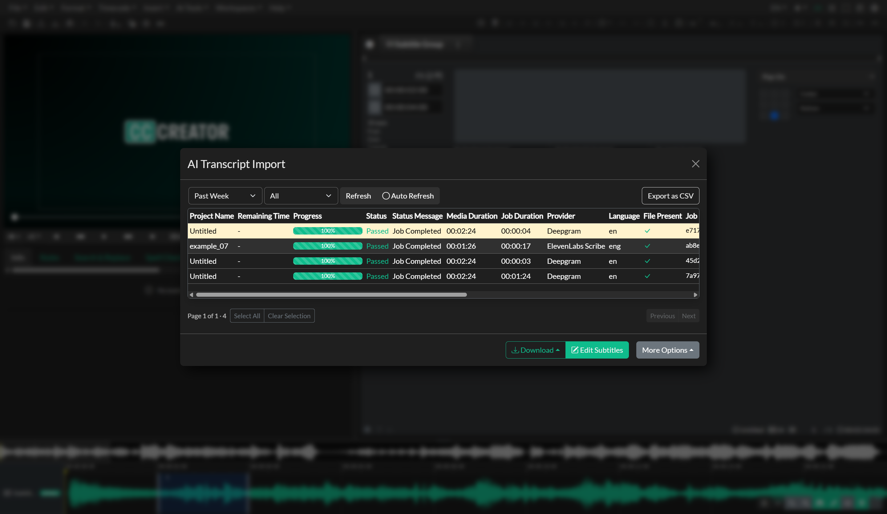This screenshot has height=514, width=887.
Task: Click the horizontal scrollbar thumb in the table
Action: (x=331, y=295)
